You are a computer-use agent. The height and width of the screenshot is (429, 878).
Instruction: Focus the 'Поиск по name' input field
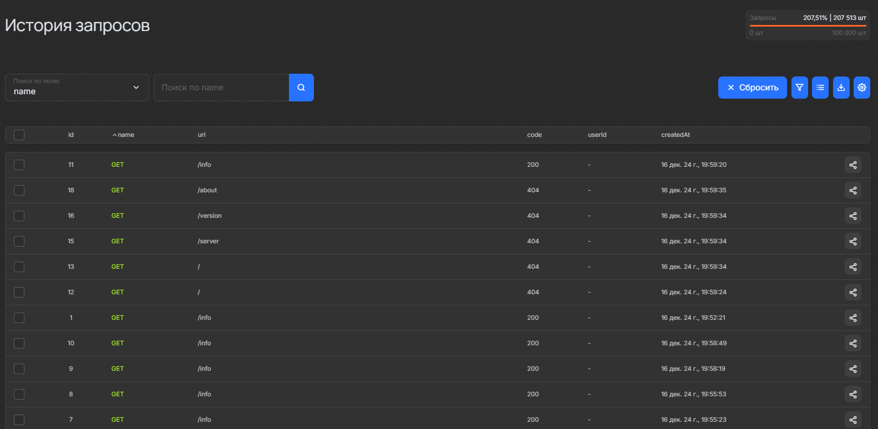(x=221, y=88)
